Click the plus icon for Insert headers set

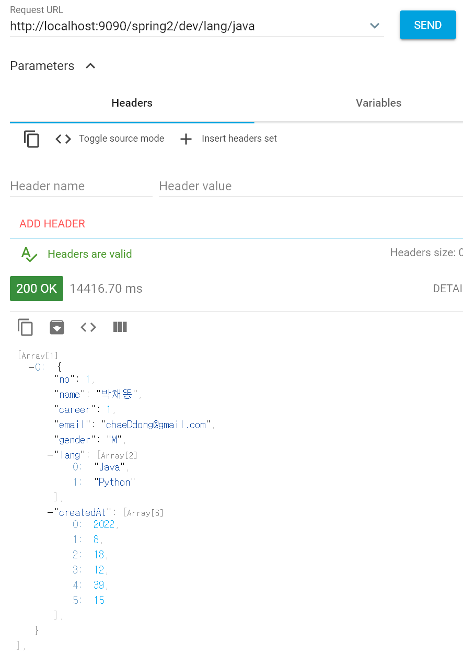coord(186,139)
